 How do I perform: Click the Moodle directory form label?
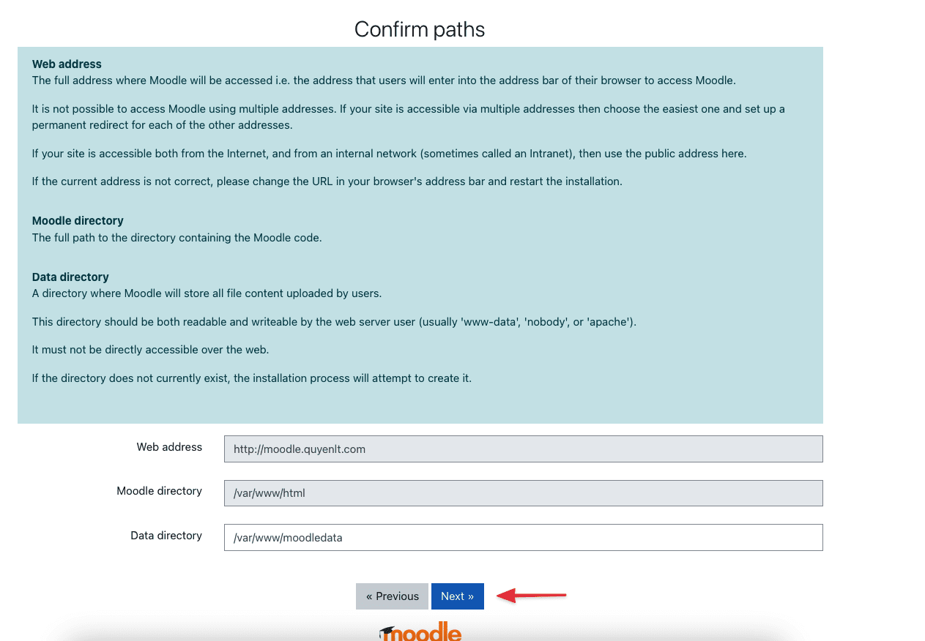click(159, 491)
